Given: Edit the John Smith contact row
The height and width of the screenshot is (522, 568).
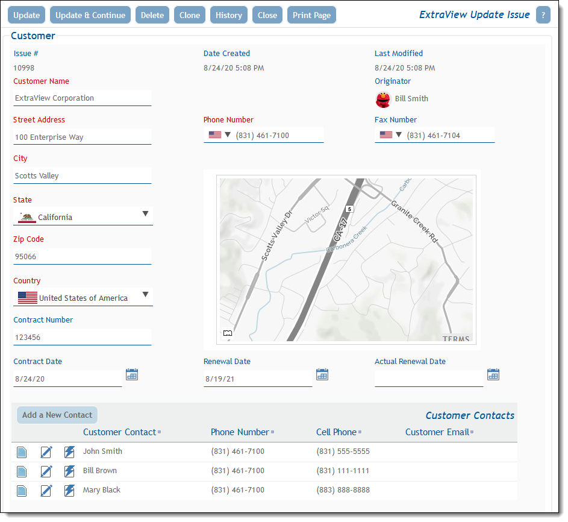Looking at the screenshot, I should (x=46, y=452).
